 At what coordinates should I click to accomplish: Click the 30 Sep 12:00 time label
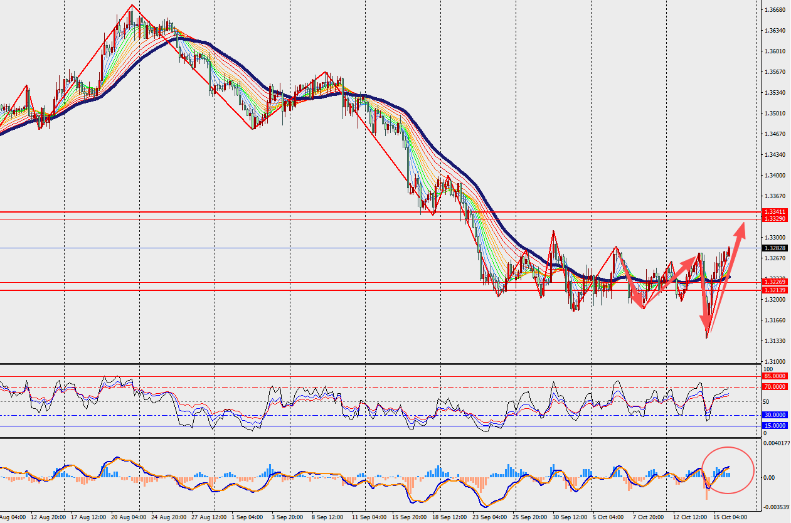click(x=570, y=517)
